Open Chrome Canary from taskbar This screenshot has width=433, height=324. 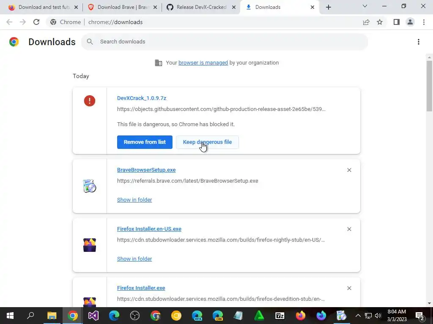click(x=176, y=316)
